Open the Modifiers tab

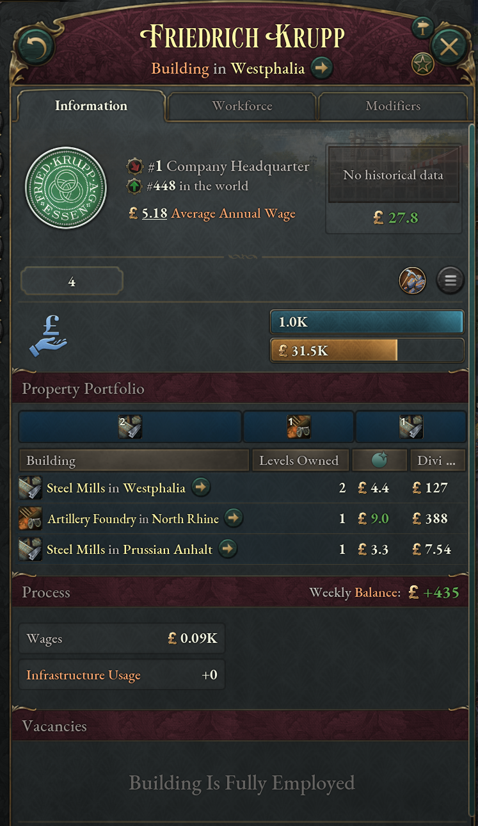(x=392, y=106)
